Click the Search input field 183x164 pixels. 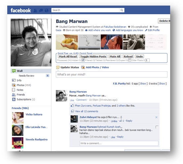coord(85,10)
